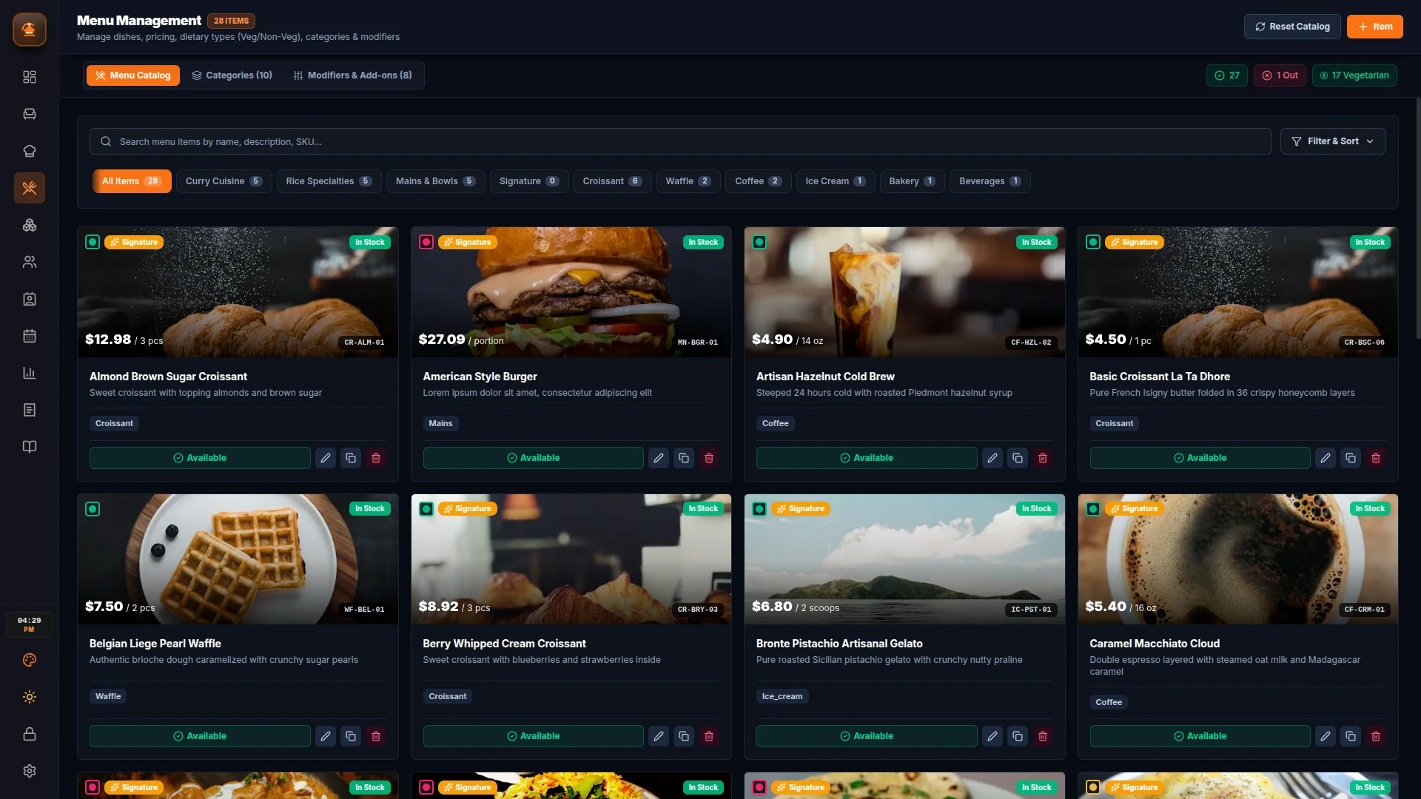
Task: Add a new Item with the orange button
Action: pos(1374,27)
